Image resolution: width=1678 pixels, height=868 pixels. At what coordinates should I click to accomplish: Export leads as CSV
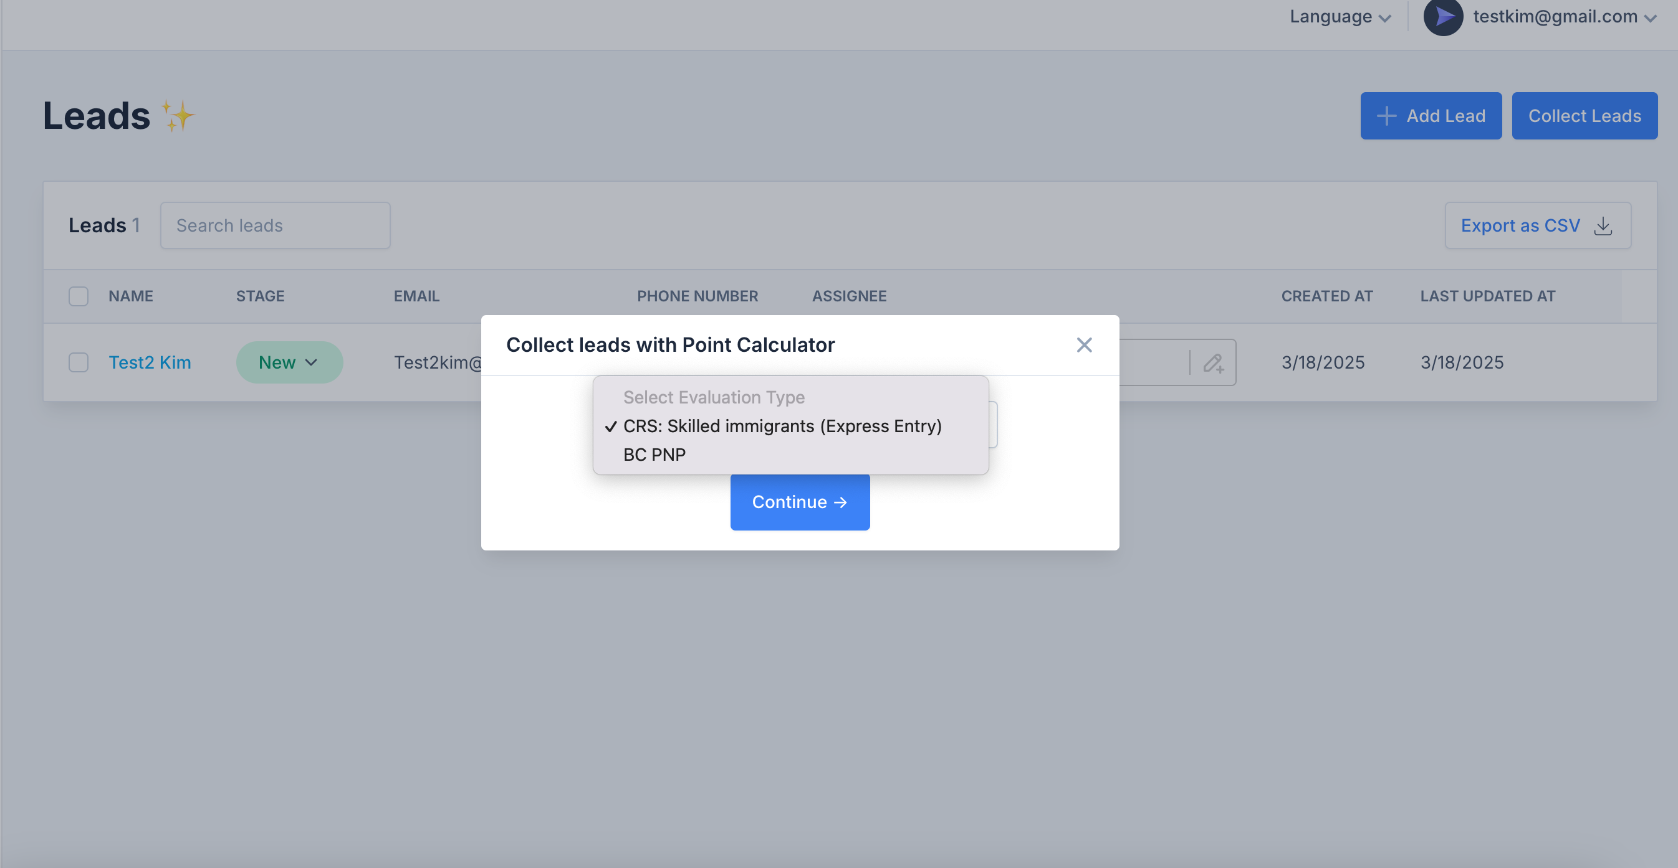(x=1537, y=226)
